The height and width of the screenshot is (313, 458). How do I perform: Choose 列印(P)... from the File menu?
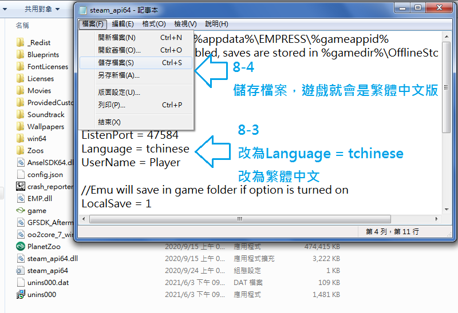(x=136, y=105)
